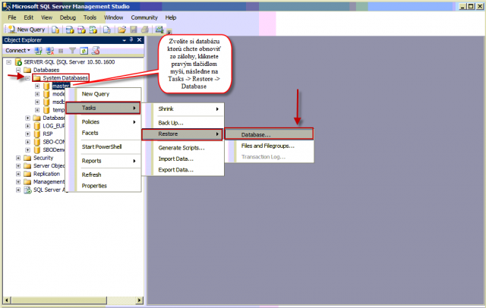The image size is (486, 308).
Task: Open the toolbar options overflow arrow
Action: coord(169,32)
